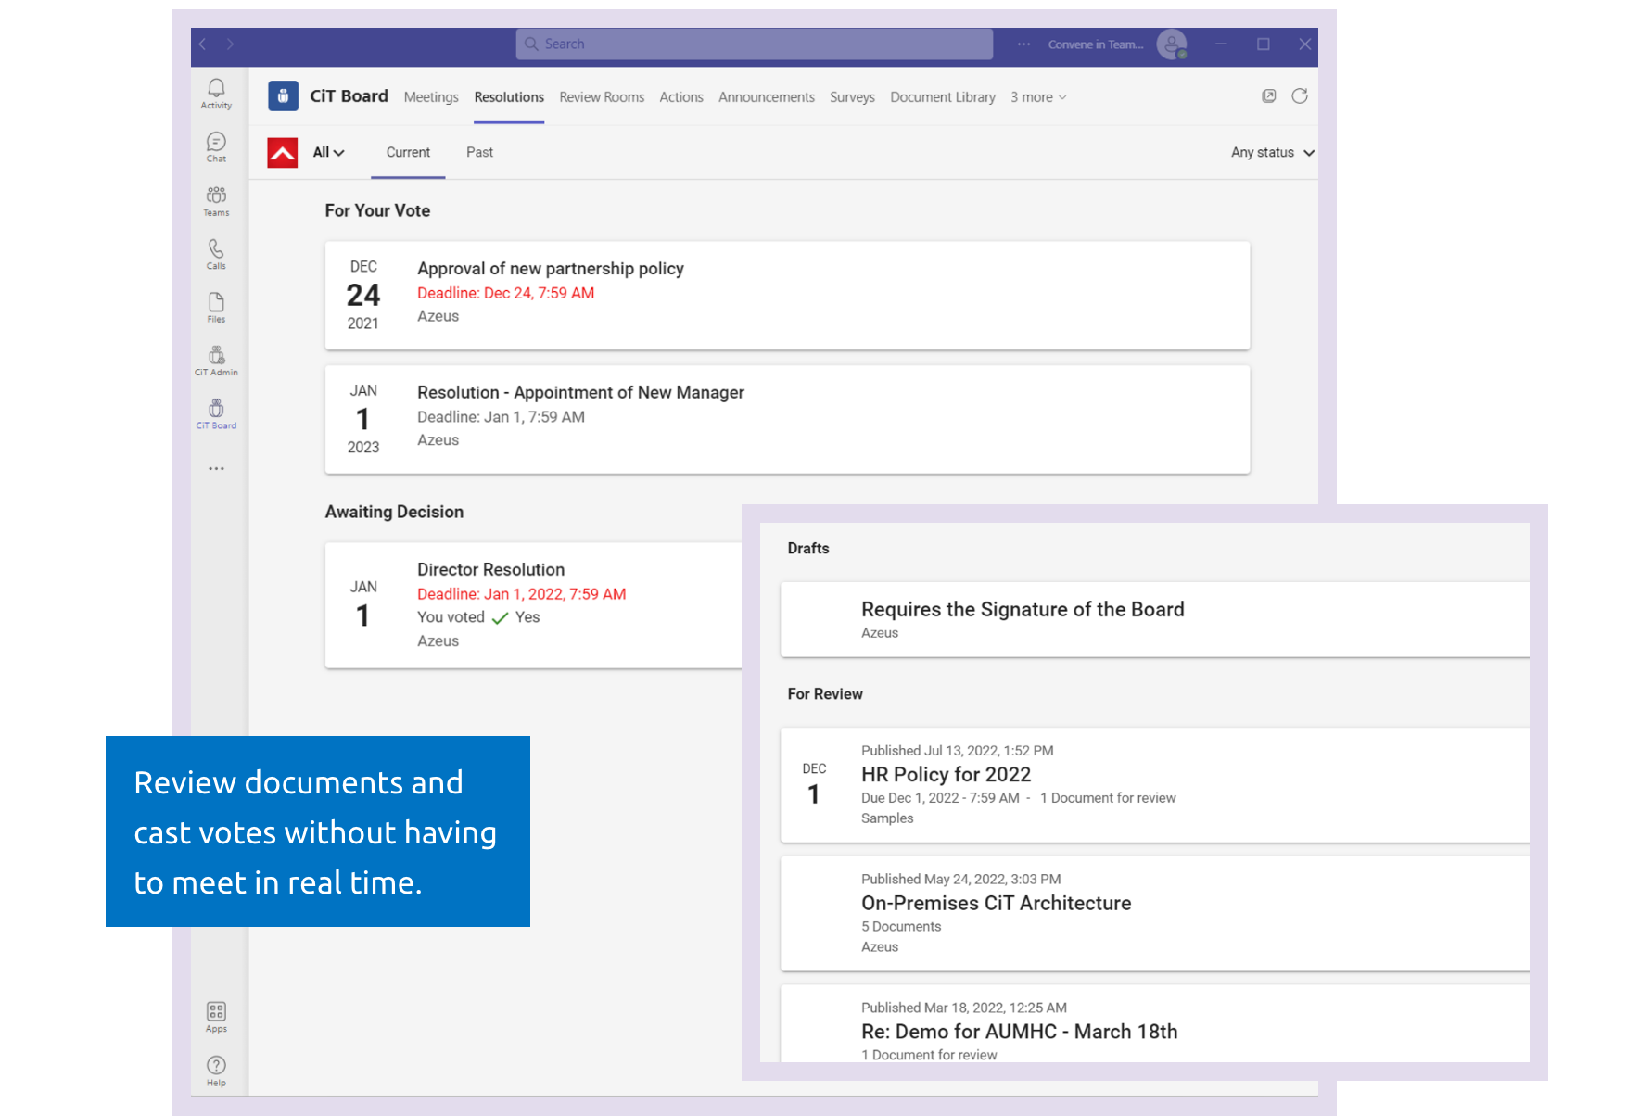This screenshot has width=1652, height=1116.
Task: Open the CiT Board app
Action: (x=215, y=413)
